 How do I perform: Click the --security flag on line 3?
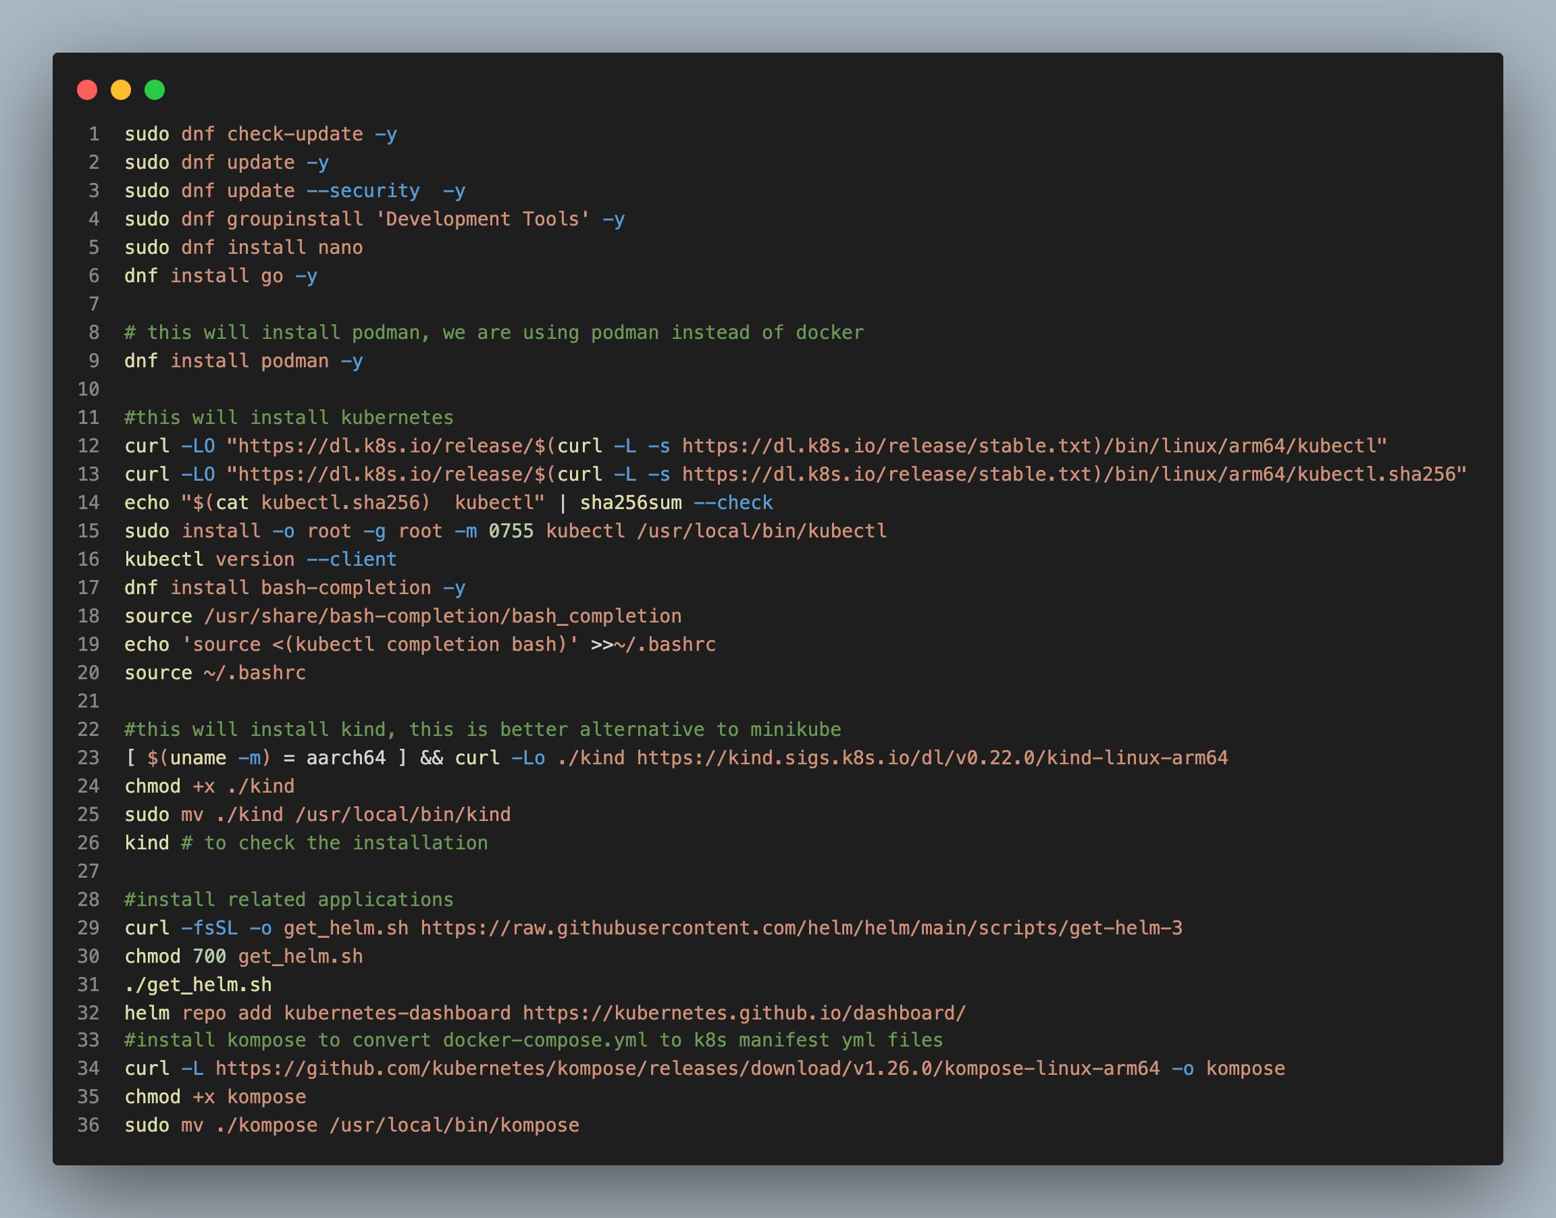tap(363, 191)
